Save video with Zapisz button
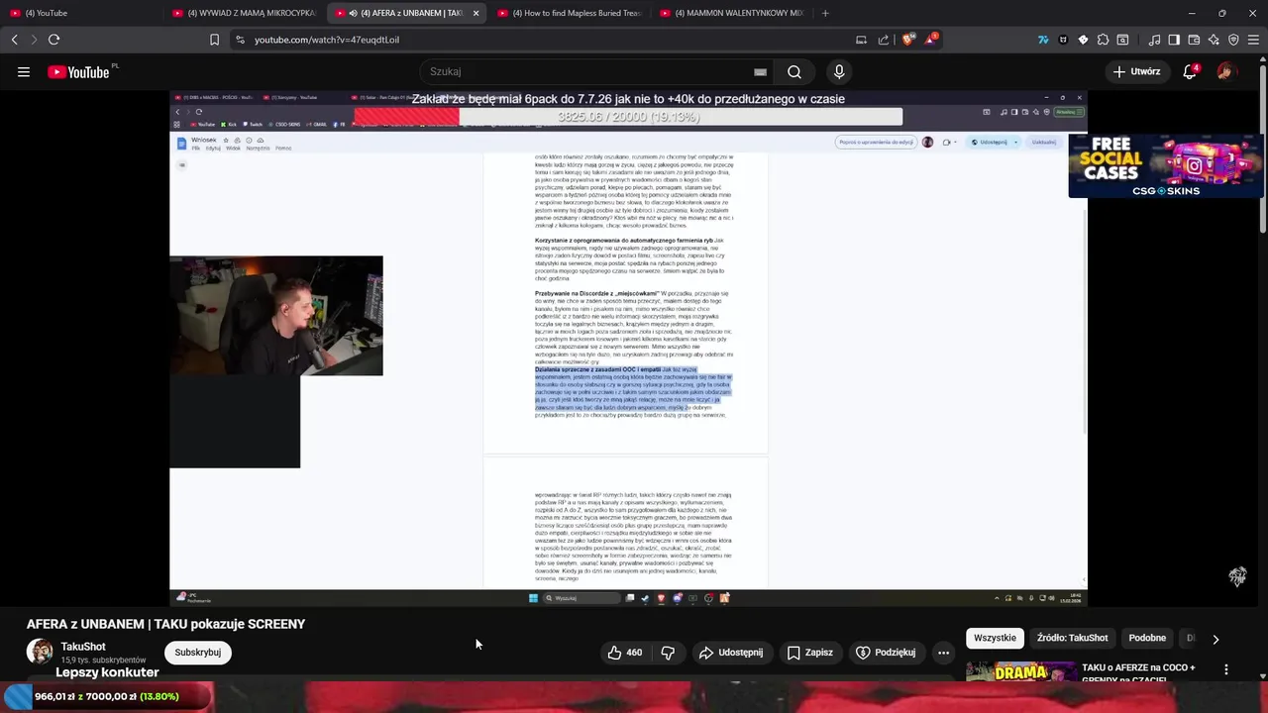This screenshot has width=1268, height=713. point(809,653)
